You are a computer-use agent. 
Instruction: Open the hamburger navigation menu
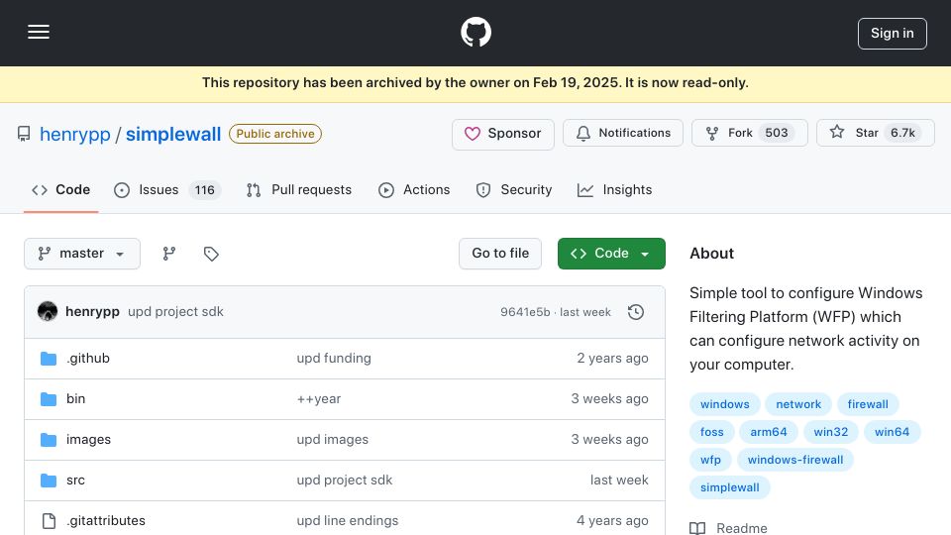click(x=39, y=32)
